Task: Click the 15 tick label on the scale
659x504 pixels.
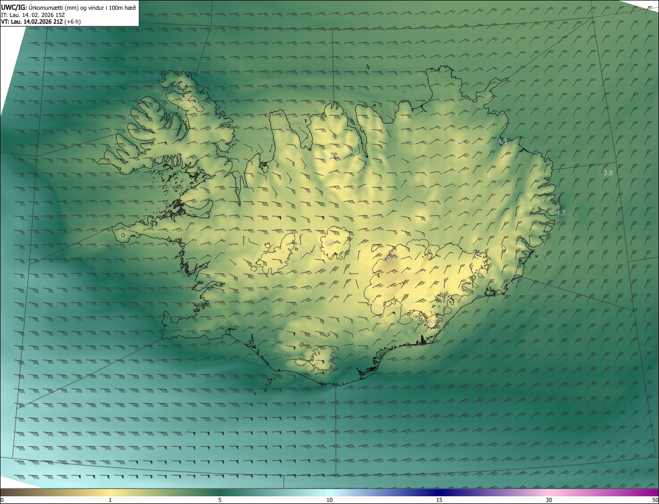Action: [439, 500]
